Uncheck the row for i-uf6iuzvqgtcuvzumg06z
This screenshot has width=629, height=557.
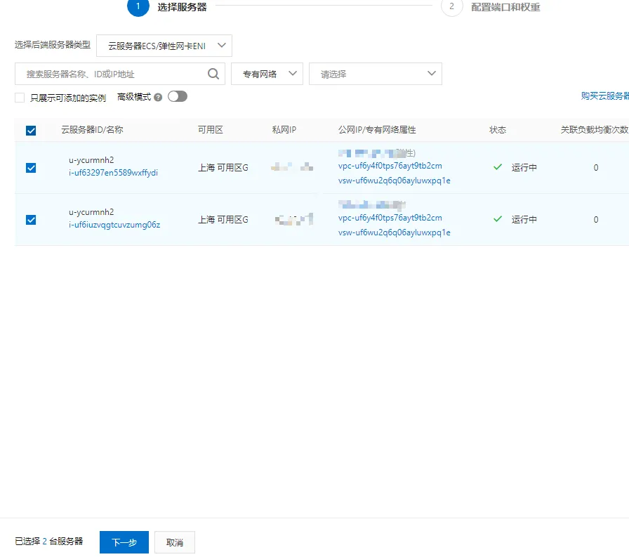[31, 220]
